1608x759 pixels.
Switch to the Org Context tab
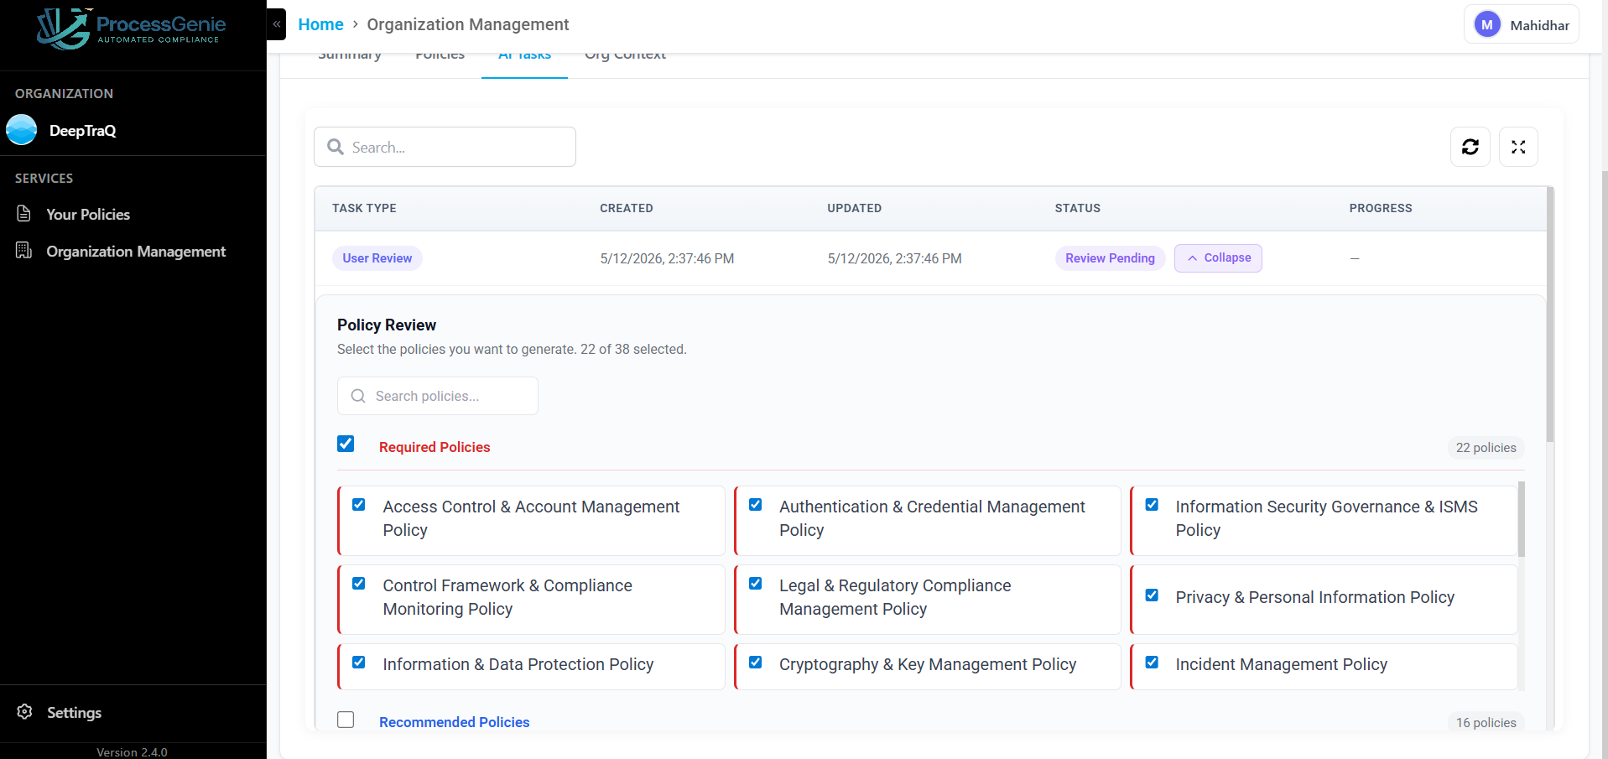(625, 55)
